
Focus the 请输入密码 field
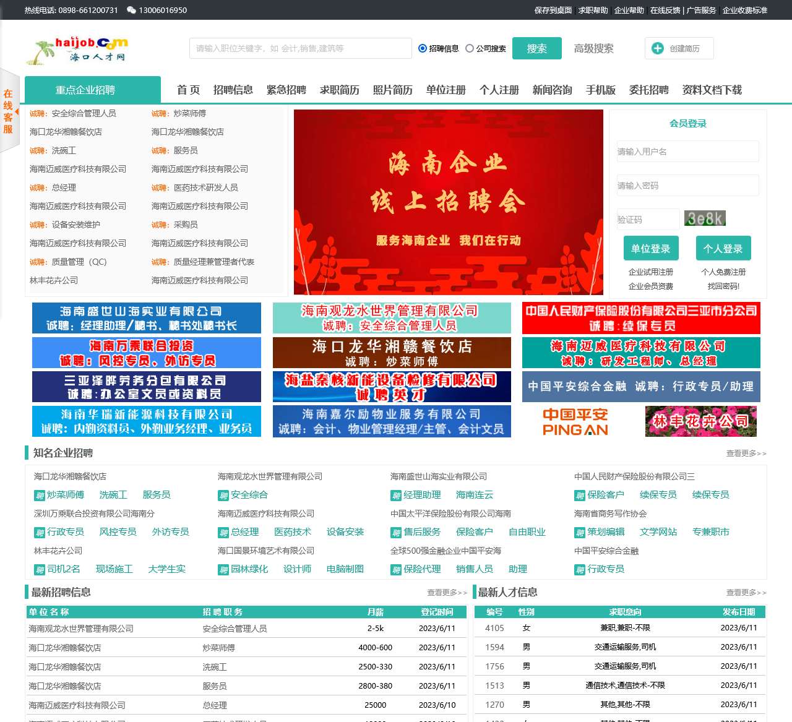[688, 186]
